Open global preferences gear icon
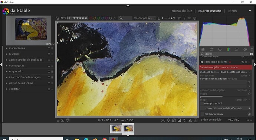 [x=195, y=18]
